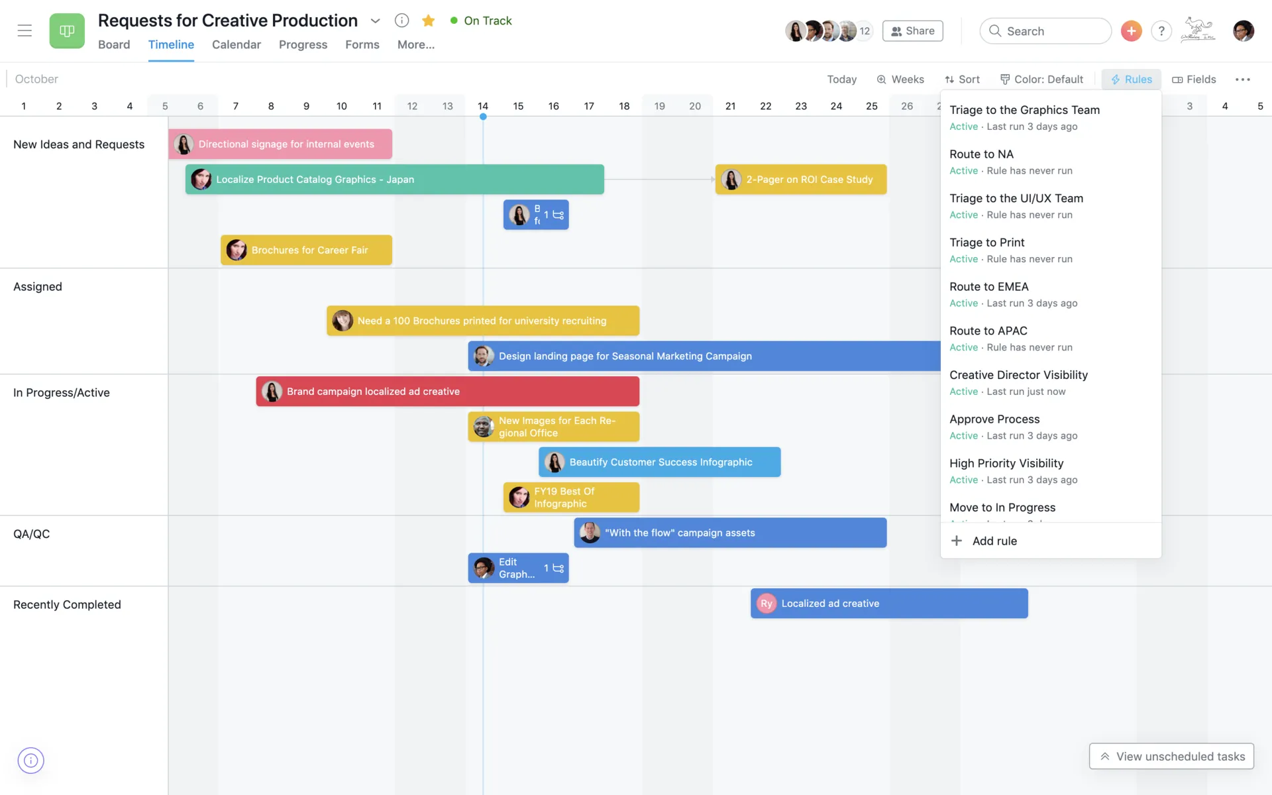Click the On Track status indicator
The width and height of the screenshot is (1272, 795).
(480, 19)
